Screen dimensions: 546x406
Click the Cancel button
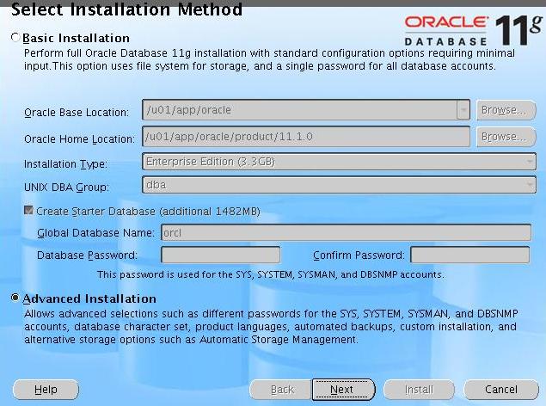tap(501, 390)
